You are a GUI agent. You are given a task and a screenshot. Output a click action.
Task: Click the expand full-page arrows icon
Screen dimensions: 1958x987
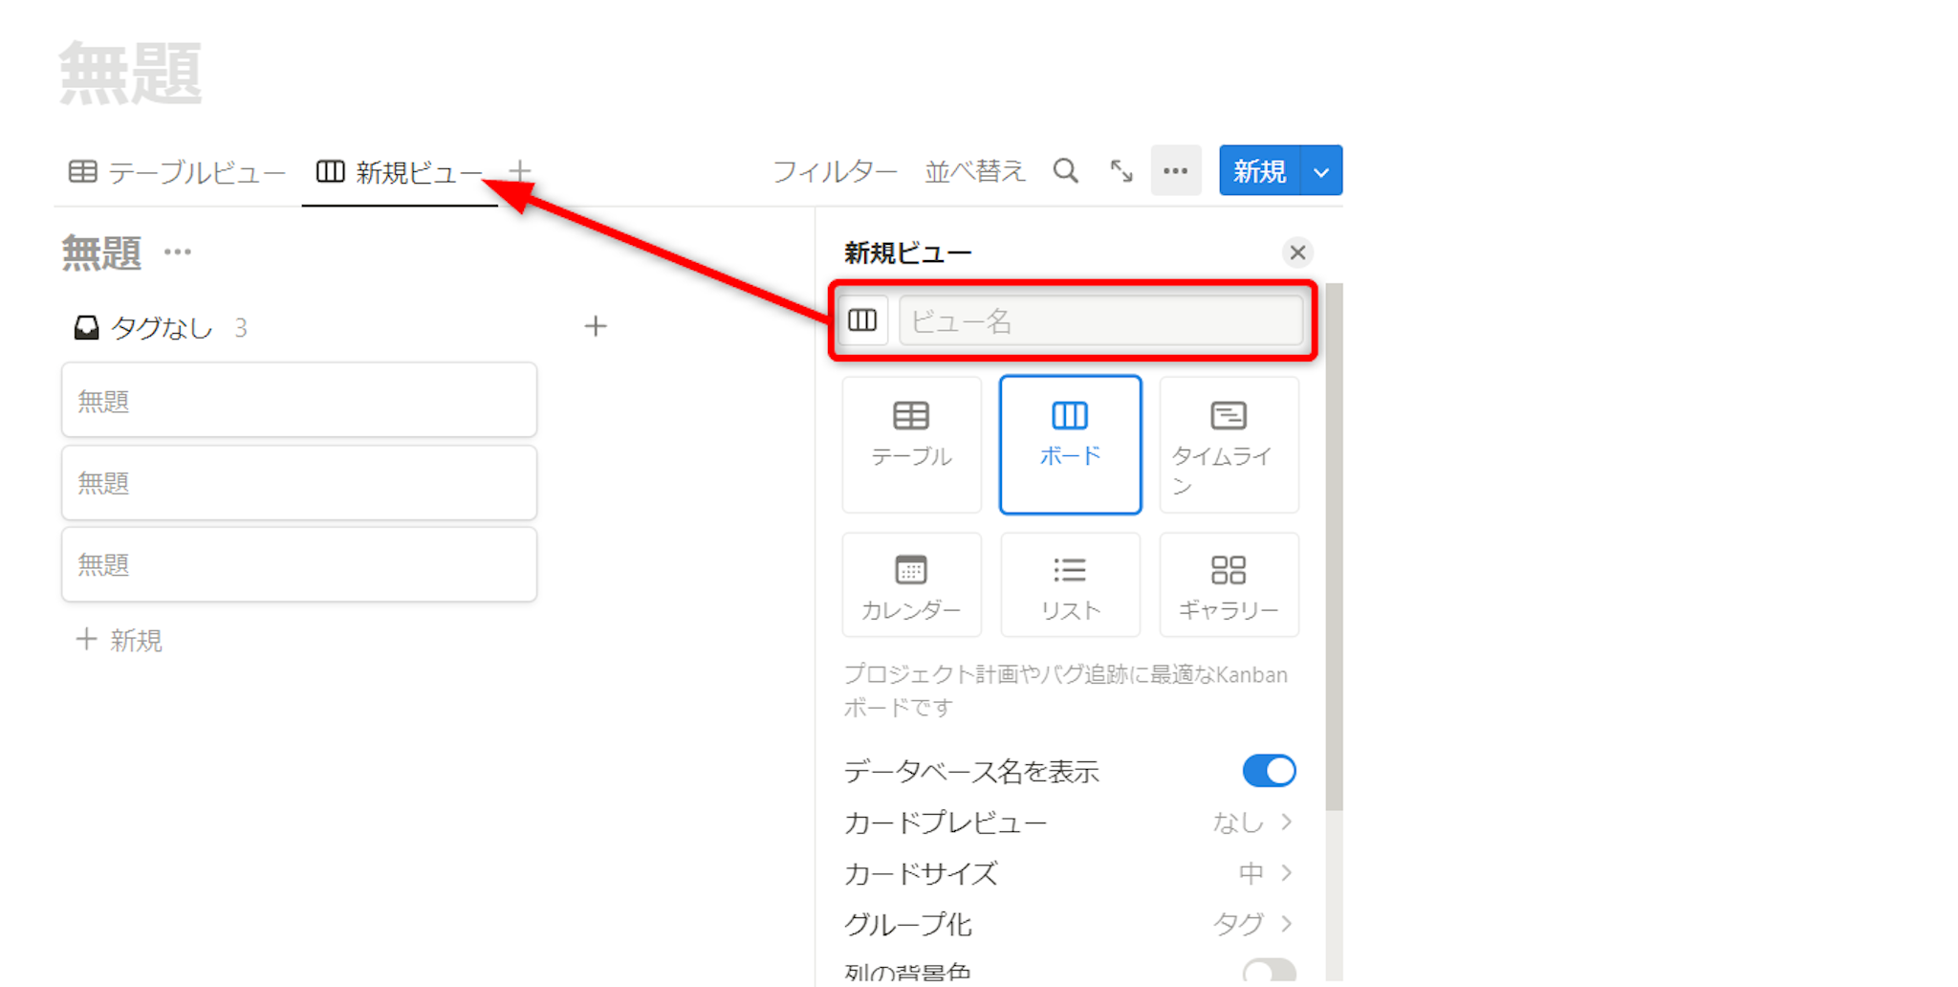click(x=1120, y=171)
